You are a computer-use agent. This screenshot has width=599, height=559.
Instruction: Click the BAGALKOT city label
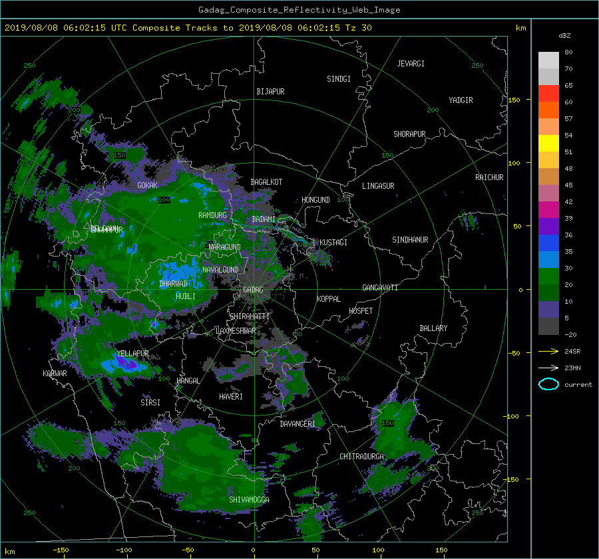click(x=266, y=182)
